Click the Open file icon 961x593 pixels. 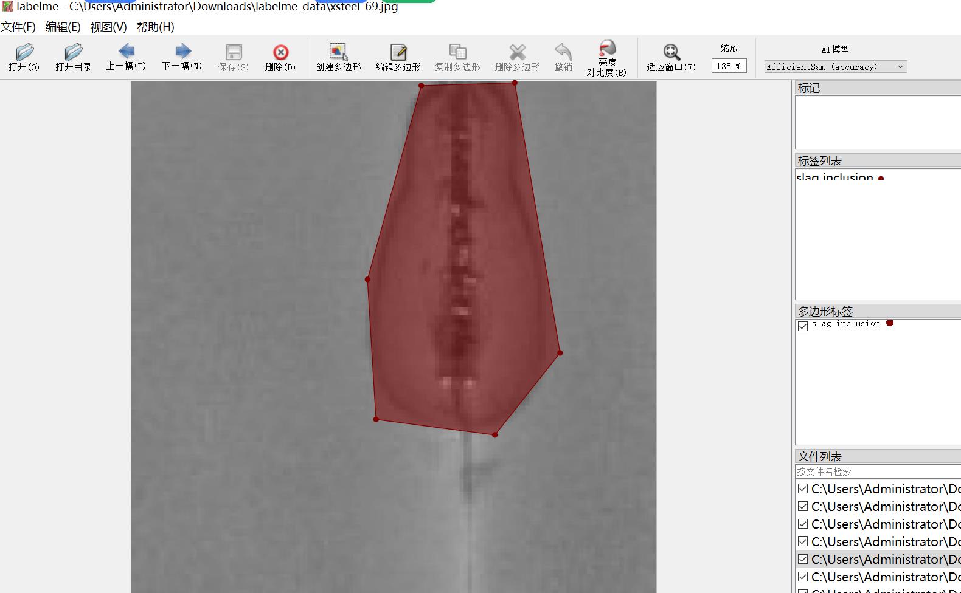coord(24,53)
